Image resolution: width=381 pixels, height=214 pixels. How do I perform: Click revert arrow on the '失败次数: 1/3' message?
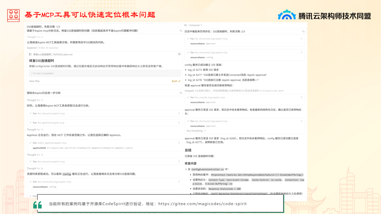pos(181,31)
